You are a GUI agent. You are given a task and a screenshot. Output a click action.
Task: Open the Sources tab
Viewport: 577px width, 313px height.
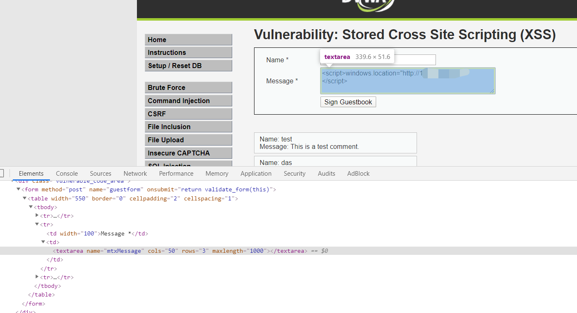point(101,174)
